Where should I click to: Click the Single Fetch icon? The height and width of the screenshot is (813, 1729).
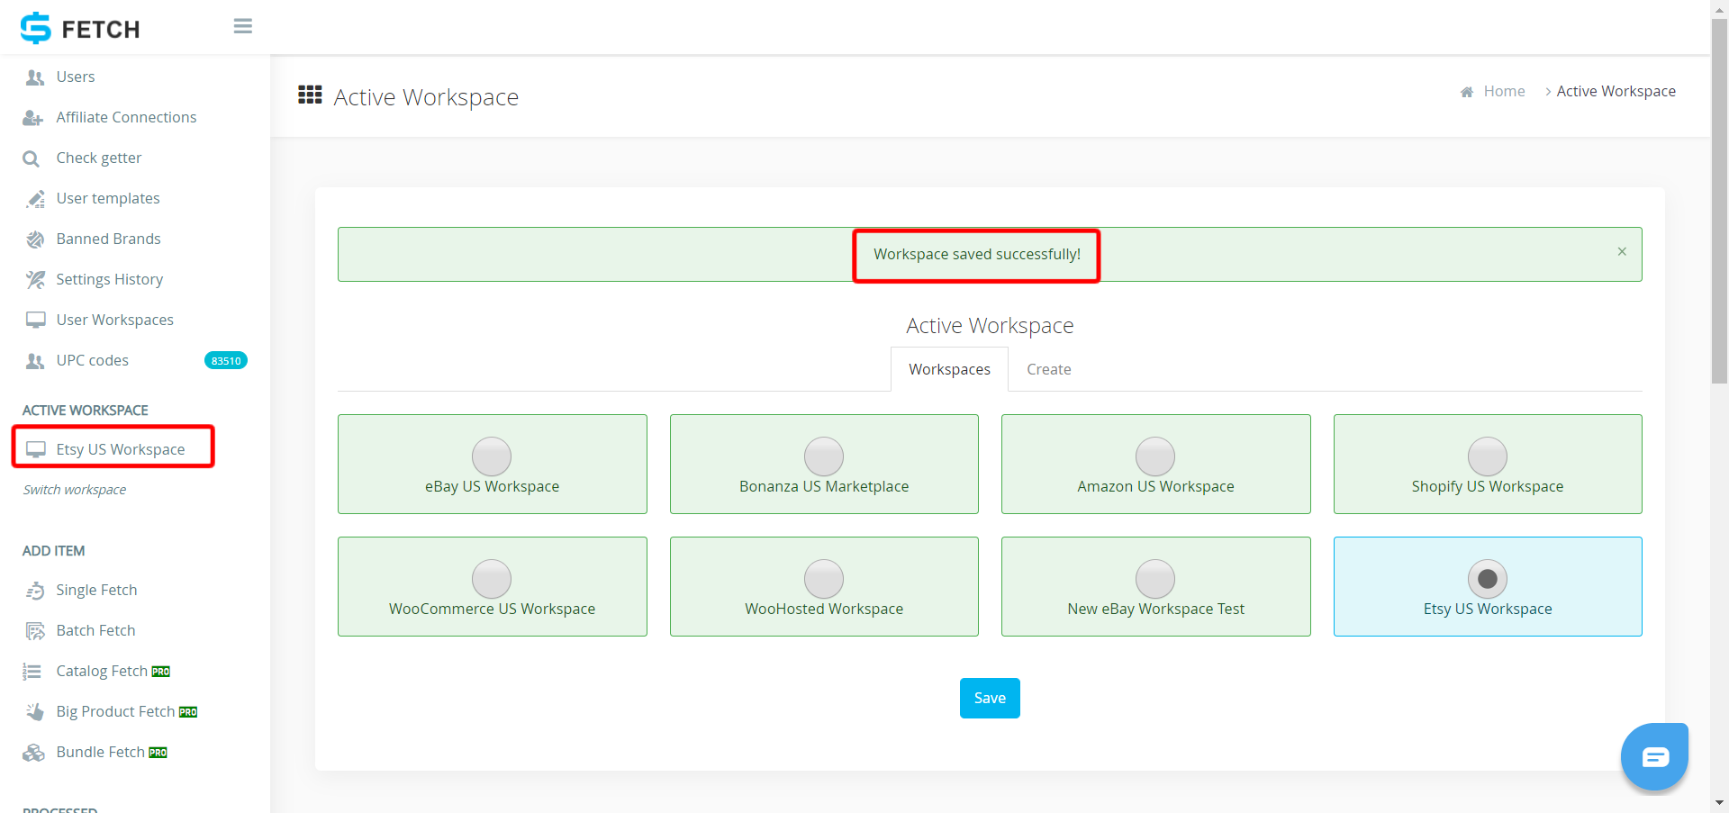click(x=35, y=591)
